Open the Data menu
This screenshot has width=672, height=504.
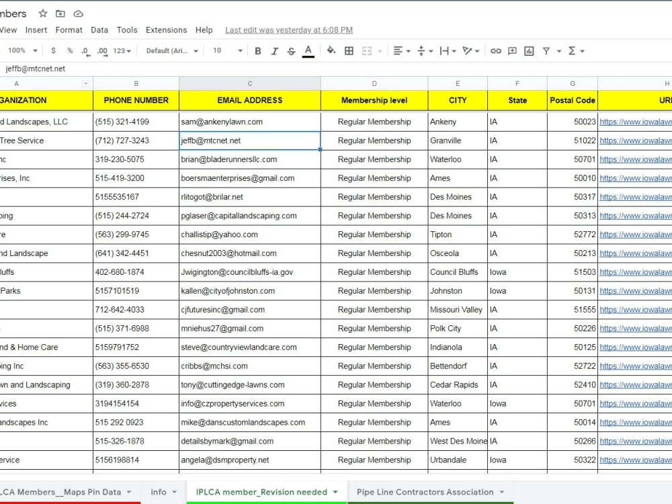(99, 30)
